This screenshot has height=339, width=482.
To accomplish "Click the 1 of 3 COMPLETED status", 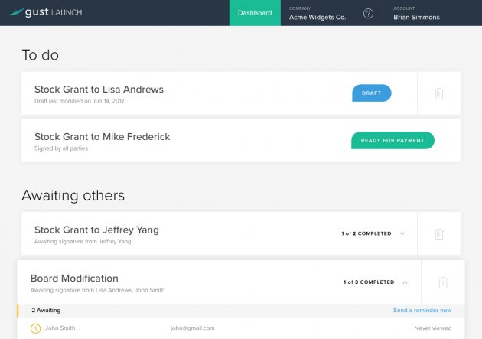I will pyautogui.click(x=369, y=282).
